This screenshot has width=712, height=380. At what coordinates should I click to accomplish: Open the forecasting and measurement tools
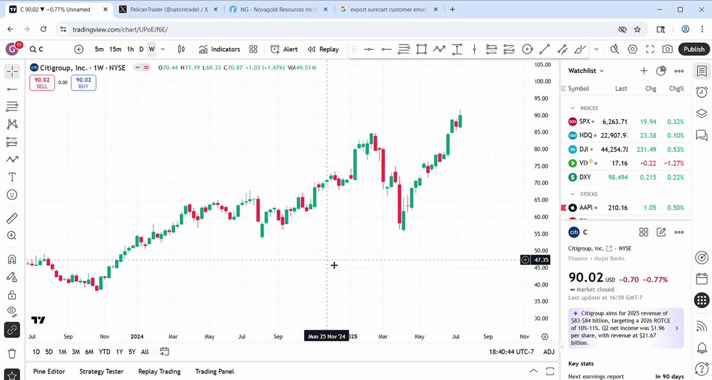pos(12,142)
